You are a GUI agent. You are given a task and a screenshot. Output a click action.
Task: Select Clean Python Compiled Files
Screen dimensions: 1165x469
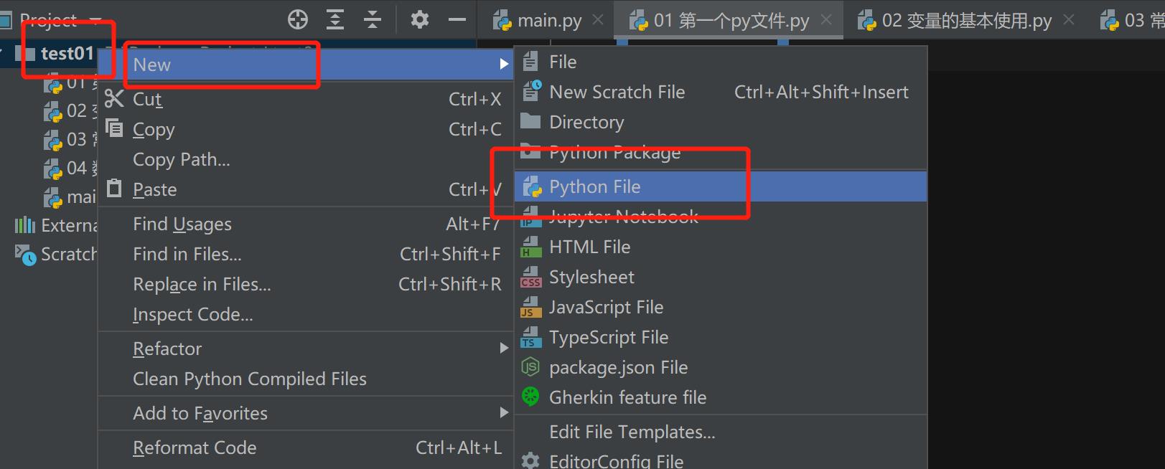pyautogui.click(x=306, y=379)
